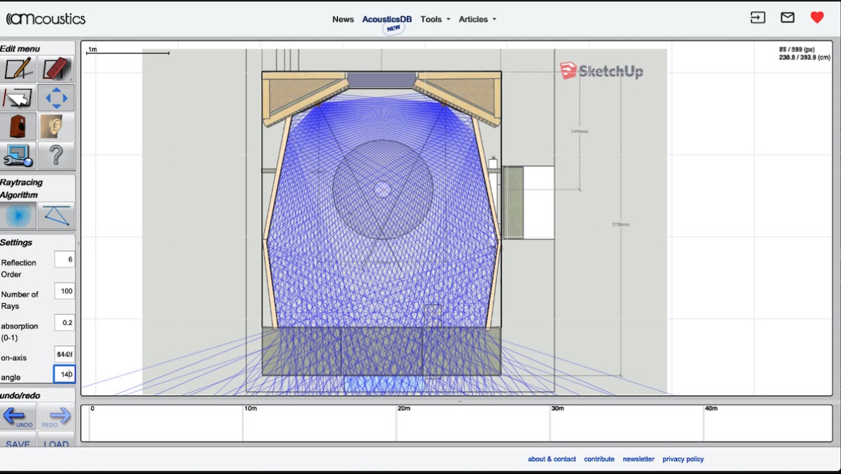This screenshot has width=841, height=474.
Task: Choose the wall select pointer tool
Action: (19, 98)
